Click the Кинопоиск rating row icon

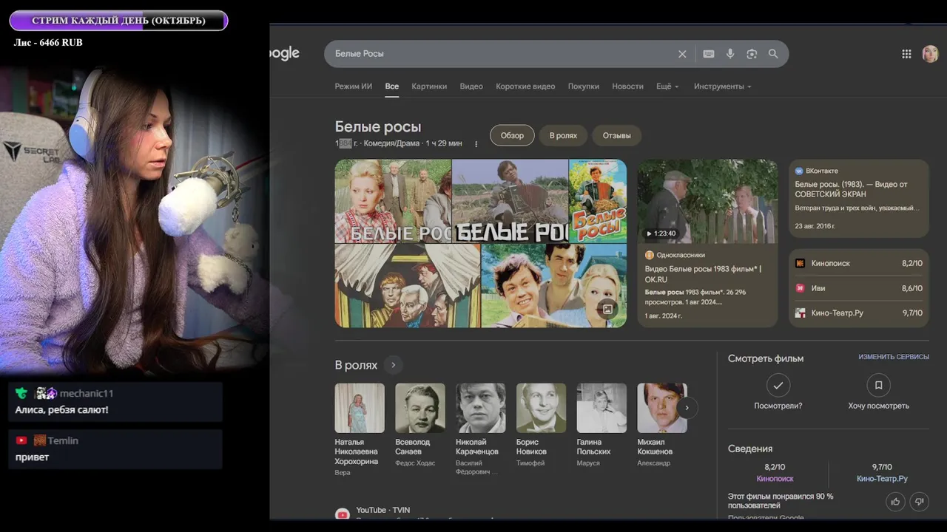click(800, 263)
